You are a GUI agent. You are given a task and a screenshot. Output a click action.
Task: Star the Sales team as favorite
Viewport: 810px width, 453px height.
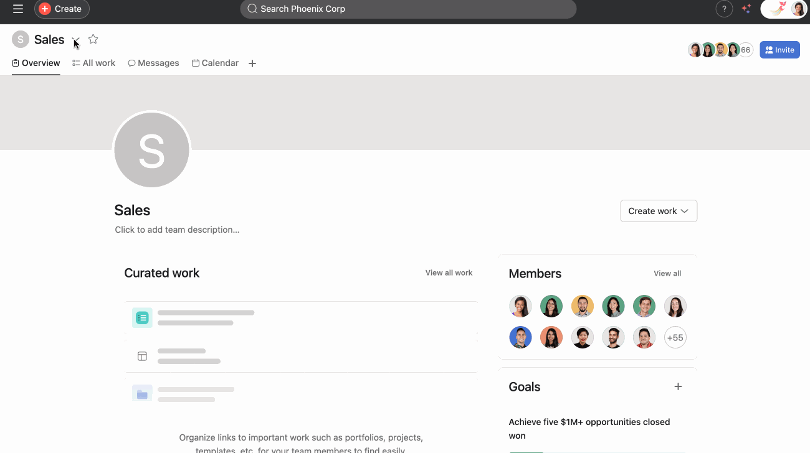pos(93,39)
